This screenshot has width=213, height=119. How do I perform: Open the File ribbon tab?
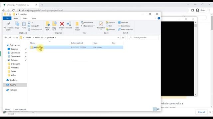point(7,18)
